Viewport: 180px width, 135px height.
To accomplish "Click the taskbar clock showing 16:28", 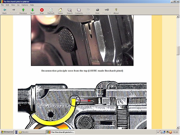I will tap(175, 132).
